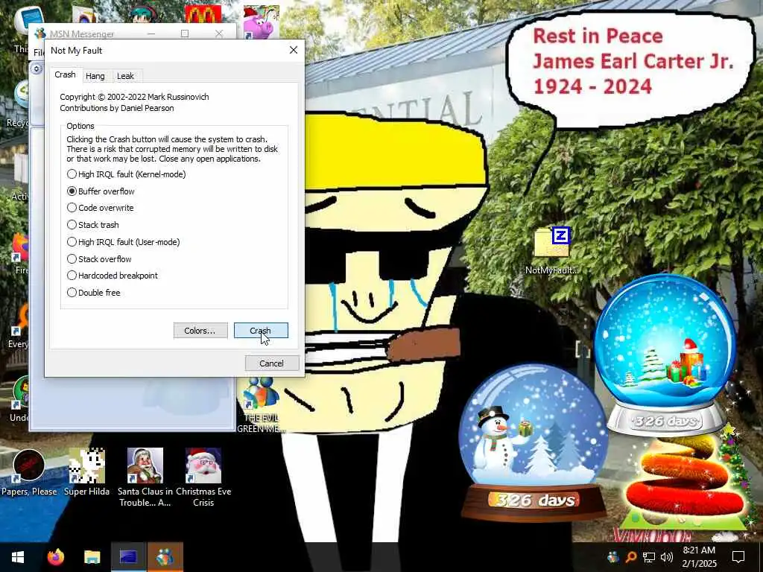Pick the Double free option

[x=93, y=292]
